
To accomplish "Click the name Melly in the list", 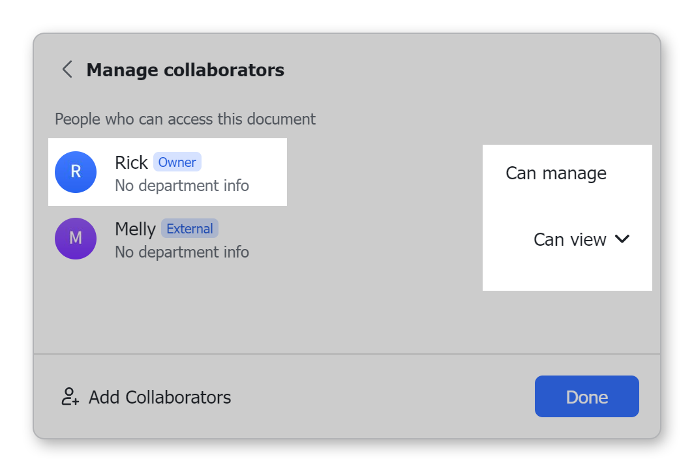I will [x=135, y=229].
